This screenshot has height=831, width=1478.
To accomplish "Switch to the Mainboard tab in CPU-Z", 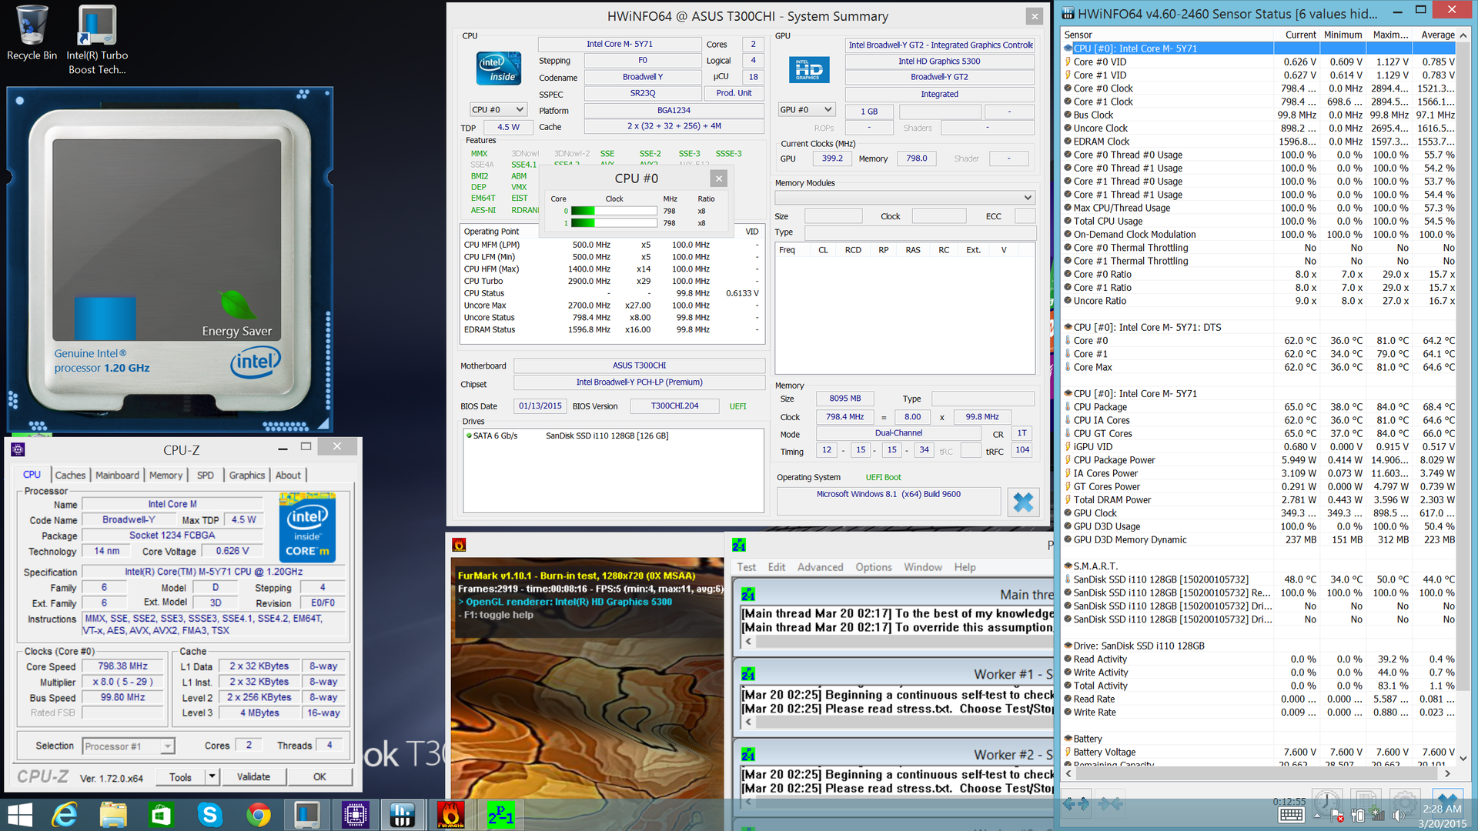I will [x=117, y=476].
